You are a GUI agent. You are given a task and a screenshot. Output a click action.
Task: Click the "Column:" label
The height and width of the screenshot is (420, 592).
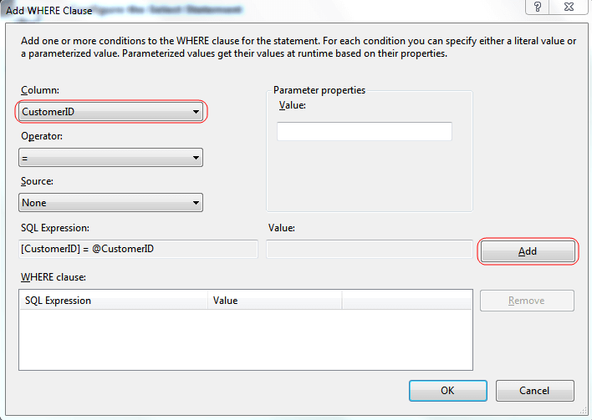39,89
